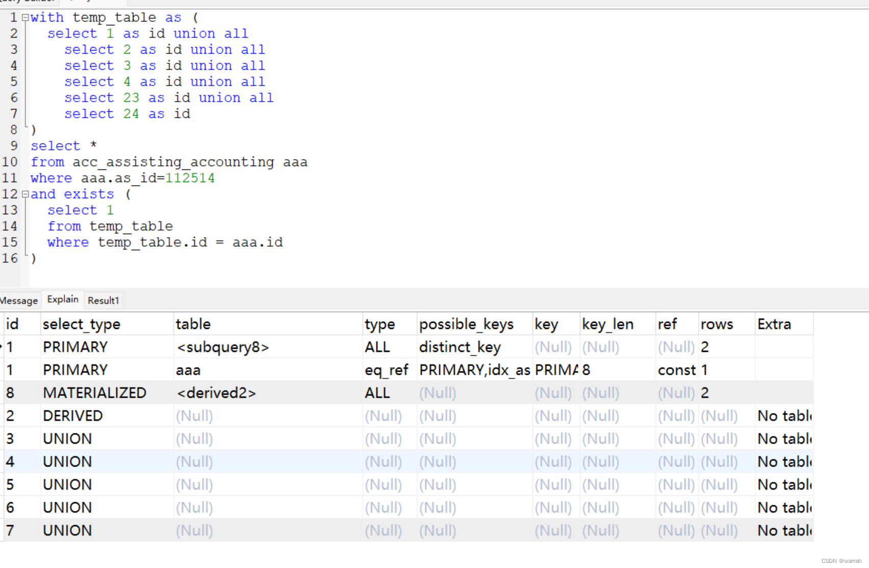Click the id cell showing 8

point(22,393)
